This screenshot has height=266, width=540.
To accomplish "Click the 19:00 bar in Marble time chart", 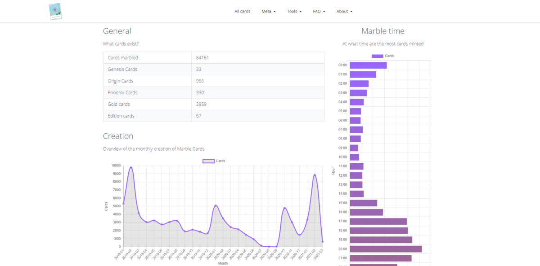I will coord(381,240).
